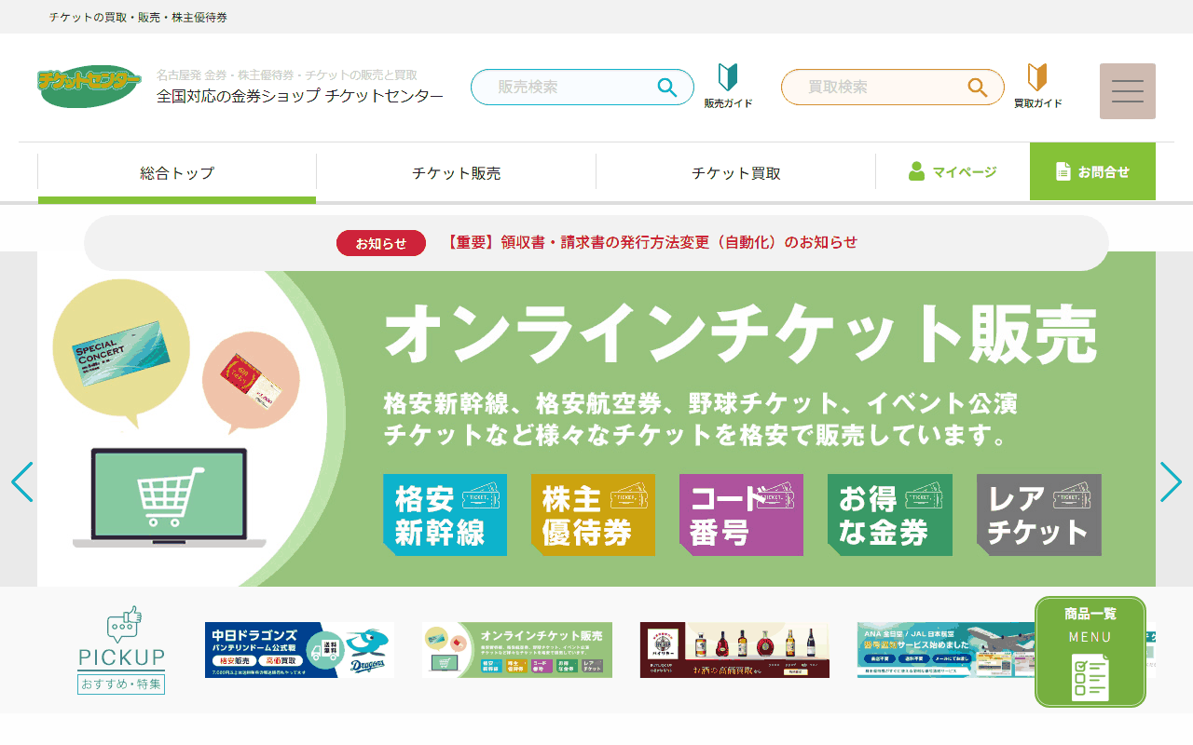
Task: Switch to チケット販売 tab
Action: tap(457, 173)
